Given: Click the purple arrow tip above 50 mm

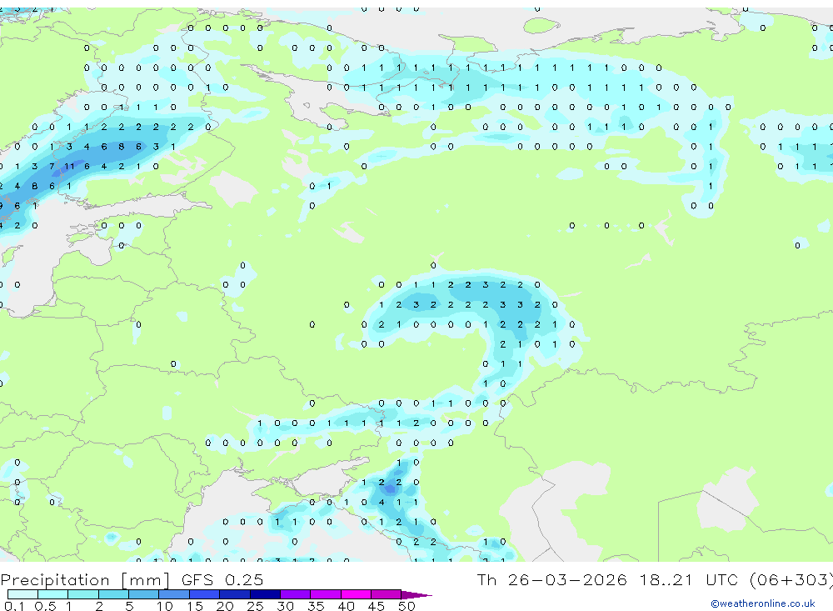Looking at the screenshot, I should tap(416, 594).
